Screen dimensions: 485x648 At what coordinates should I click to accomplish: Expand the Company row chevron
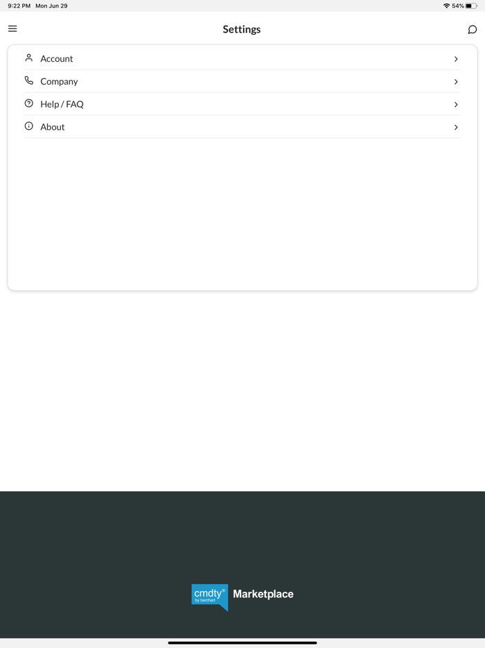[x=456, y=82]
